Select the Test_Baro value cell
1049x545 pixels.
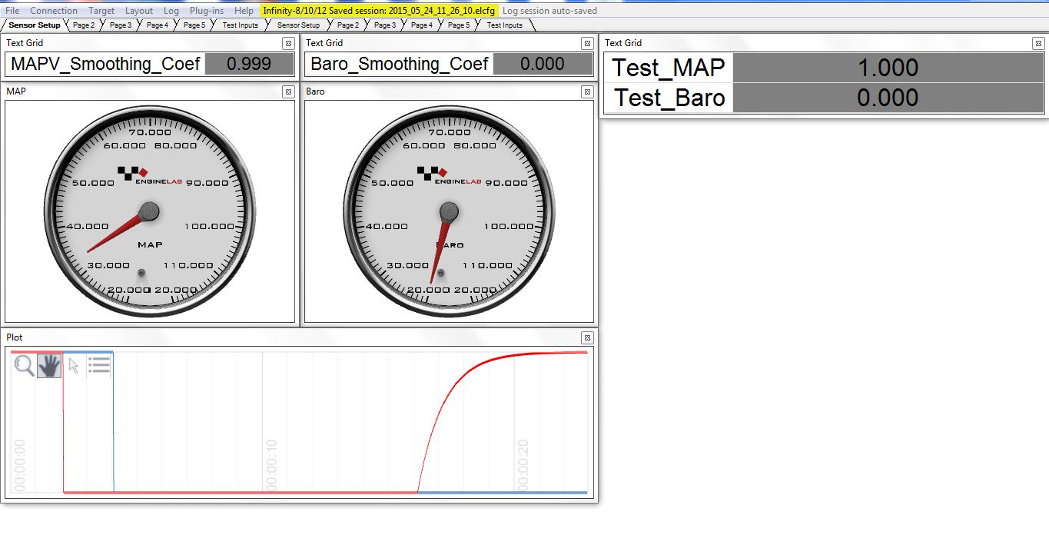click(x=888, y=98)
